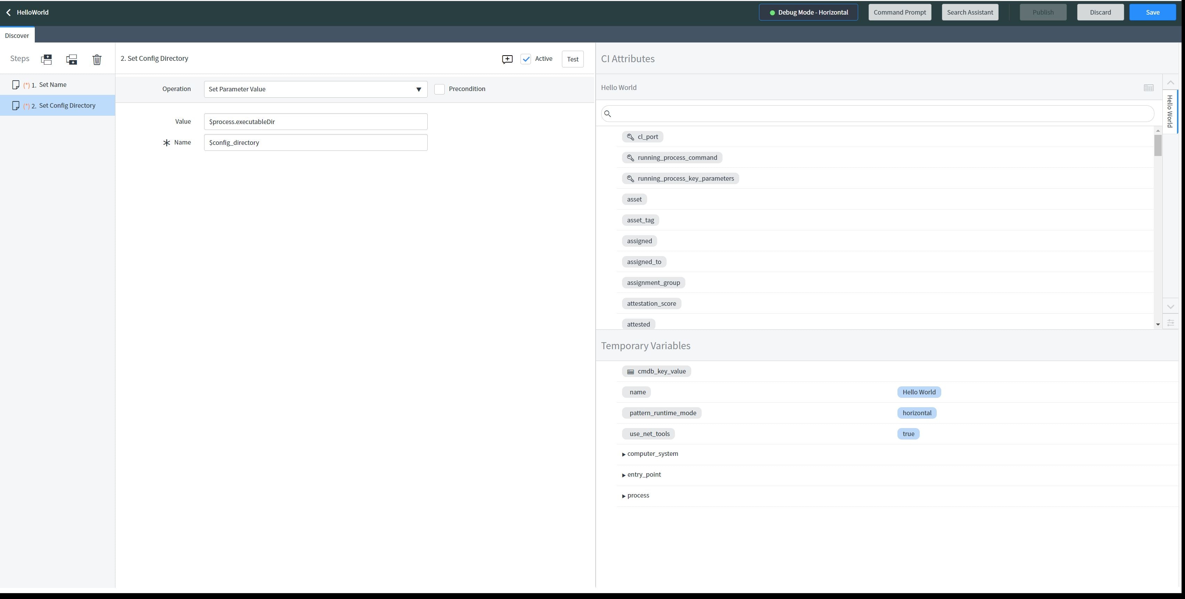Open grid view for Hello World CI attributes
The height and width of the screenshot is (599, 1185).
1148,87
